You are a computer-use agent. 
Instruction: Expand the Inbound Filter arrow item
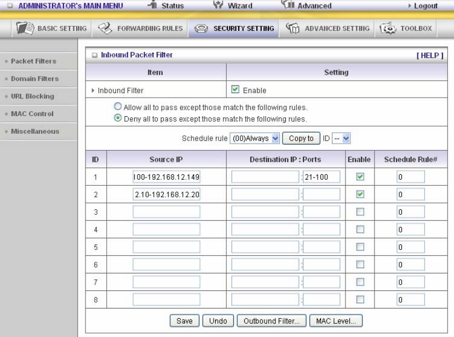click(93, 90)
